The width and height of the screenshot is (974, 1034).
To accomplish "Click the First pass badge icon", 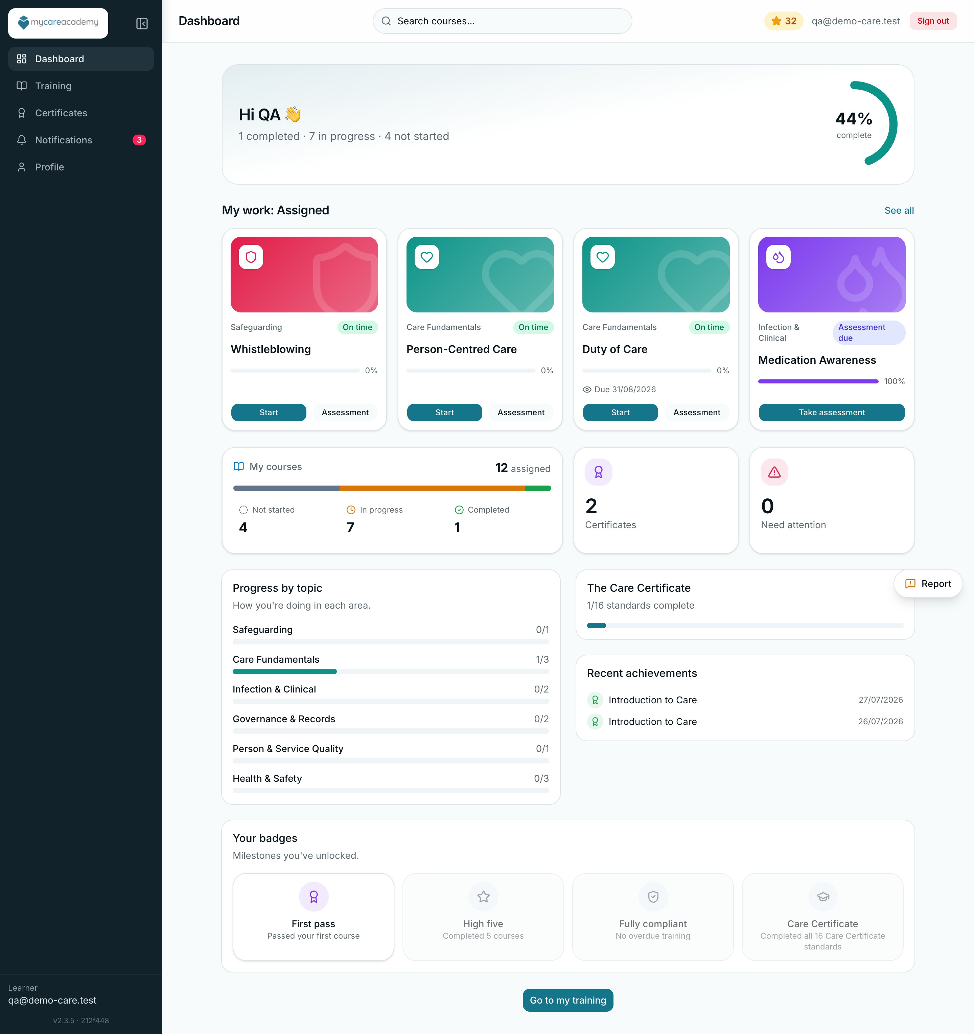I will tap(313, 897).
